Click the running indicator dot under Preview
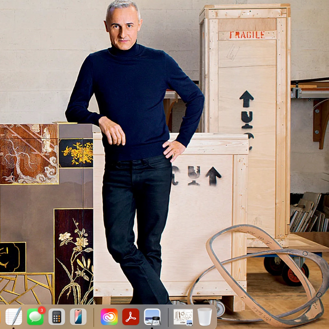329x329 pixels. pyautogui.click(x=152, y=328)
